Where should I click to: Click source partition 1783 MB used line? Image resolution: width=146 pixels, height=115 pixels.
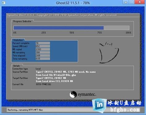click(66, 72)
